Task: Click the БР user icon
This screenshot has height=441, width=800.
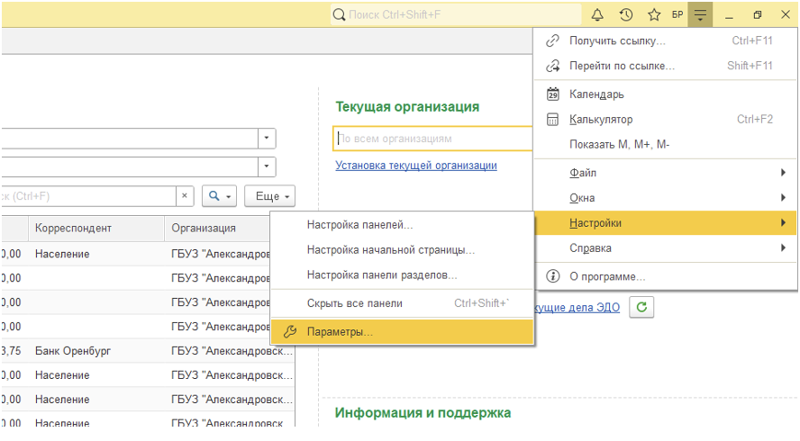Action: (x=677, y=14)
